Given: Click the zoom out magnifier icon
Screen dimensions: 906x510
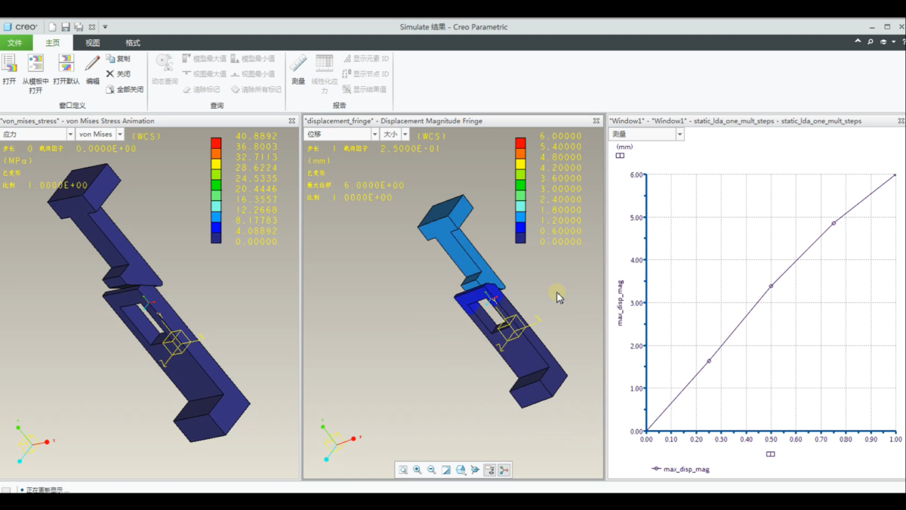Looking at the screenshot, I should coord(432,470).
